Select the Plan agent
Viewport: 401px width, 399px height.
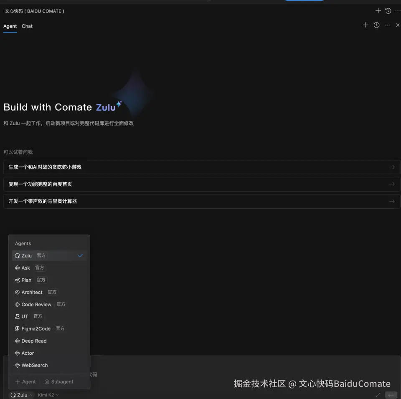(49, 280)
